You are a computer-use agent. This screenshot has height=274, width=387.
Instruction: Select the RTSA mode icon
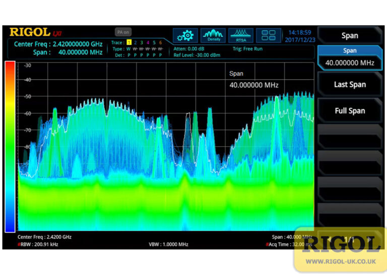point(241,36)
